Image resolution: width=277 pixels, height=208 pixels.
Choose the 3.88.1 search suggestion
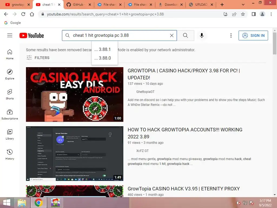pos(105,49)
